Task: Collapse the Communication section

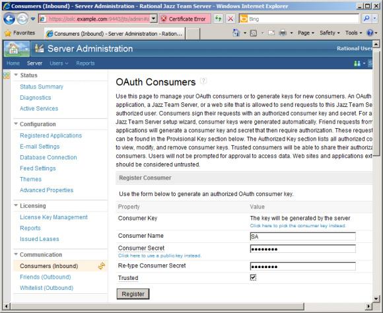Action: pyautogui.click(x=16, y=254)
